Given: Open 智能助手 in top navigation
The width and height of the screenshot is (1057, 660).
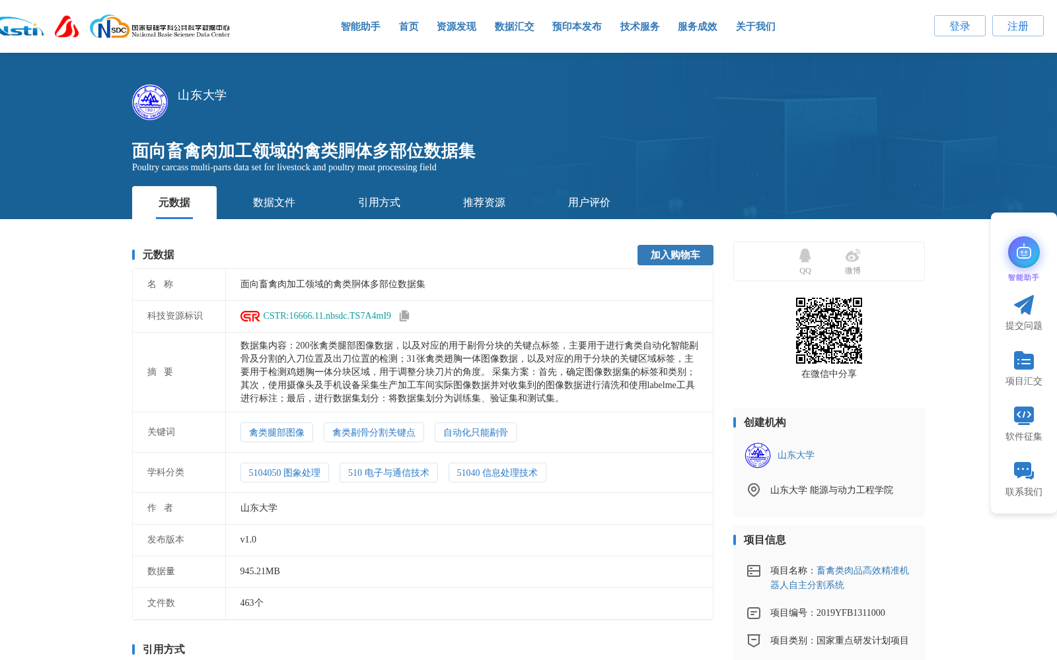Looking at the screenshot, I should 360,26.
